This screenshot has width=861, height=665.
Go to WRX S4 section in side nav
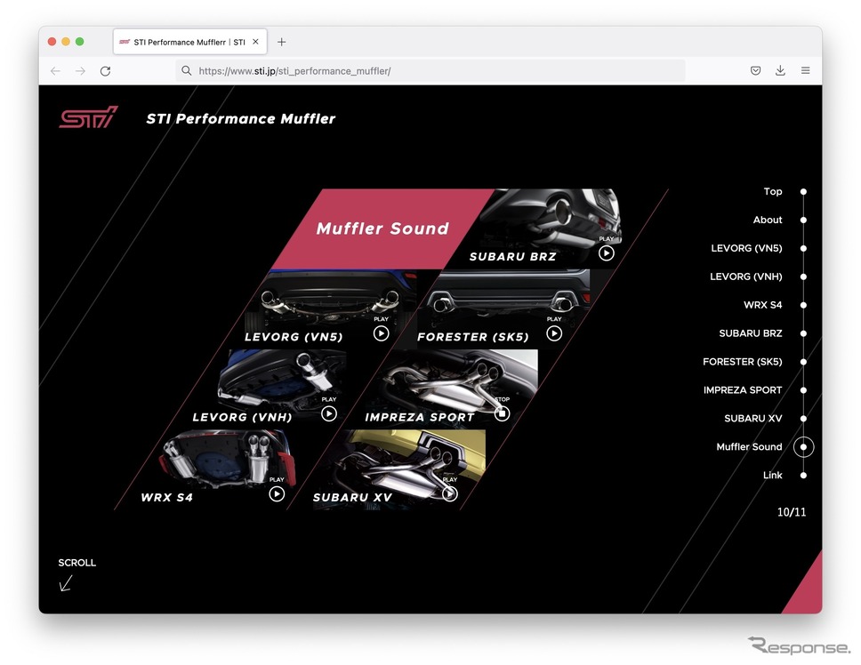click(762, 305)
